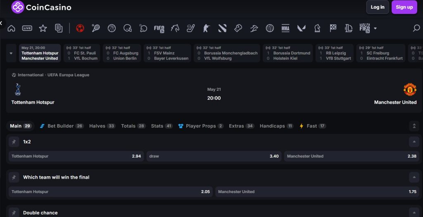Bet on Tottenham Hotspur 2.94 in 1x2

click(x=76, y=156)
